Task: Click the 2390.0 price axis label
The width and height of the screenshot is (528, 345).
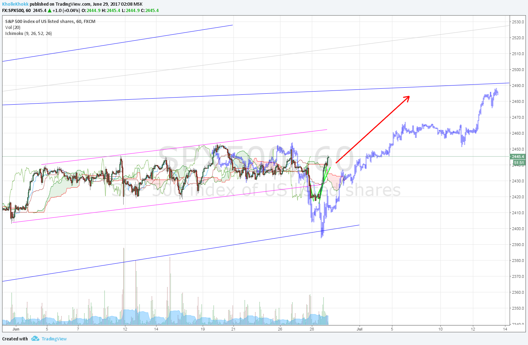Action: (x=518, y=245)
